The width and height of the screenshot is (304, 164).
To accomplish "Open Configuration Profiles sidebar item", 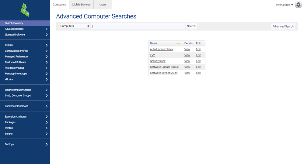I will point(25,51).
